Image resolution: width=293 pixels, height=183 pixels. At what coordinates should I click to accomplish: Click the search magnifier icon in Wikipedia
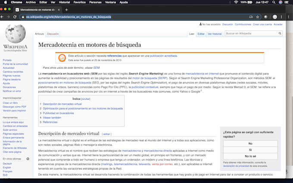281,34
